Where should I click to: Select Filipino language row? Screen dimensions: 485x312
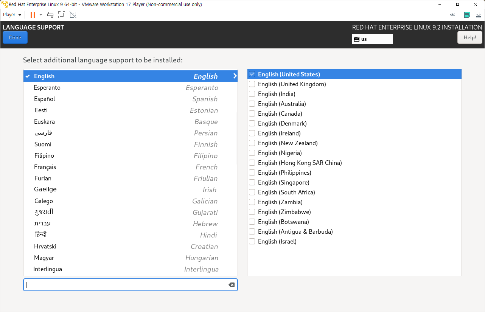coord(131,155)
